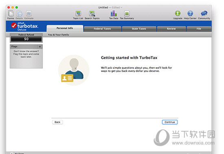
Task: Add a flag with the plus button
Action: (40, 47)
